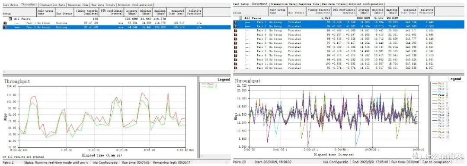Image resolution: width=467 pixels, height=166 pixels.
Task: Open Response Time tab in 20-pair window
Action: pos(308,4)
